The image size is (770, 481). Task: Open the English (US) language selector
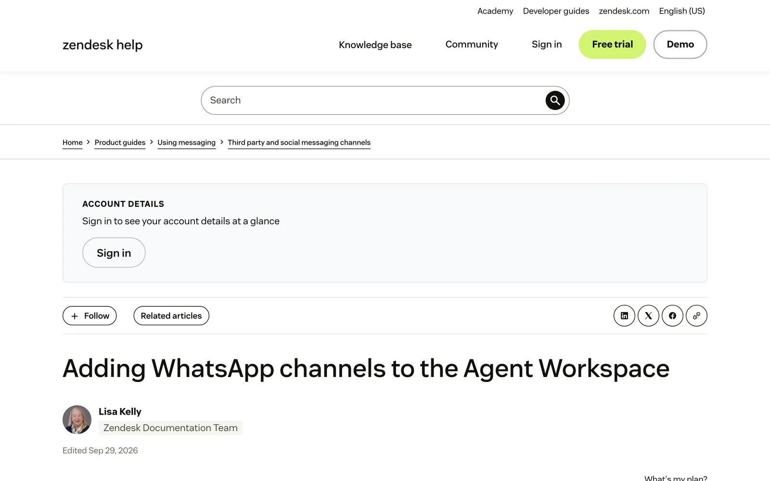point(682,11)
